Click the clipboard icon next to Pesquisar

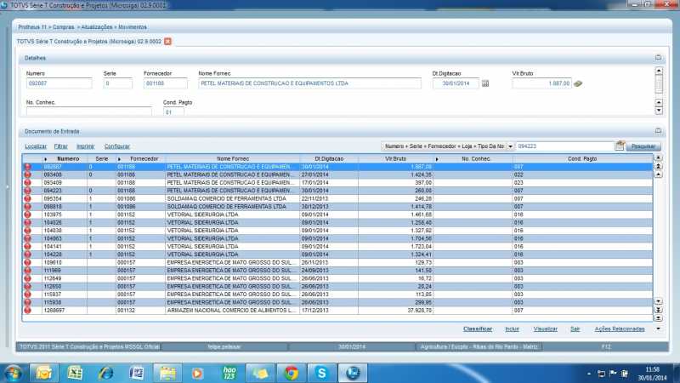[x=620, y=146]
